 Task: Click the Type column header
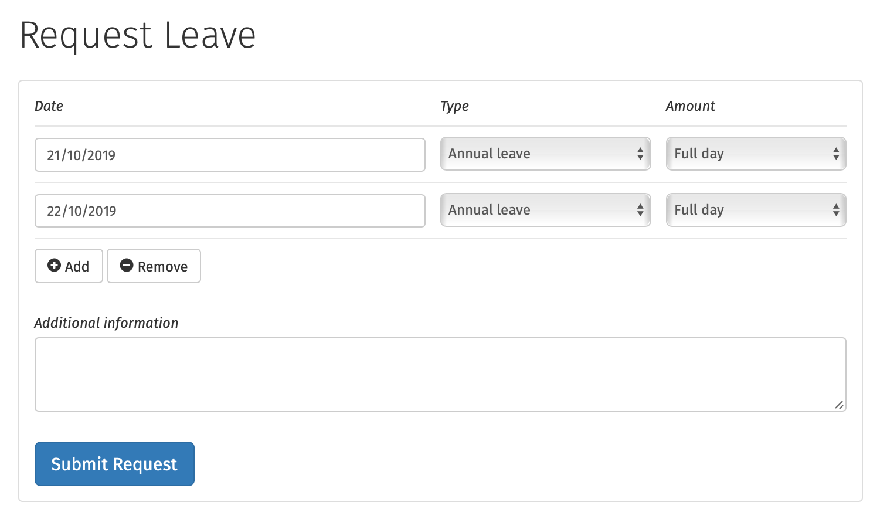(454, 106)
